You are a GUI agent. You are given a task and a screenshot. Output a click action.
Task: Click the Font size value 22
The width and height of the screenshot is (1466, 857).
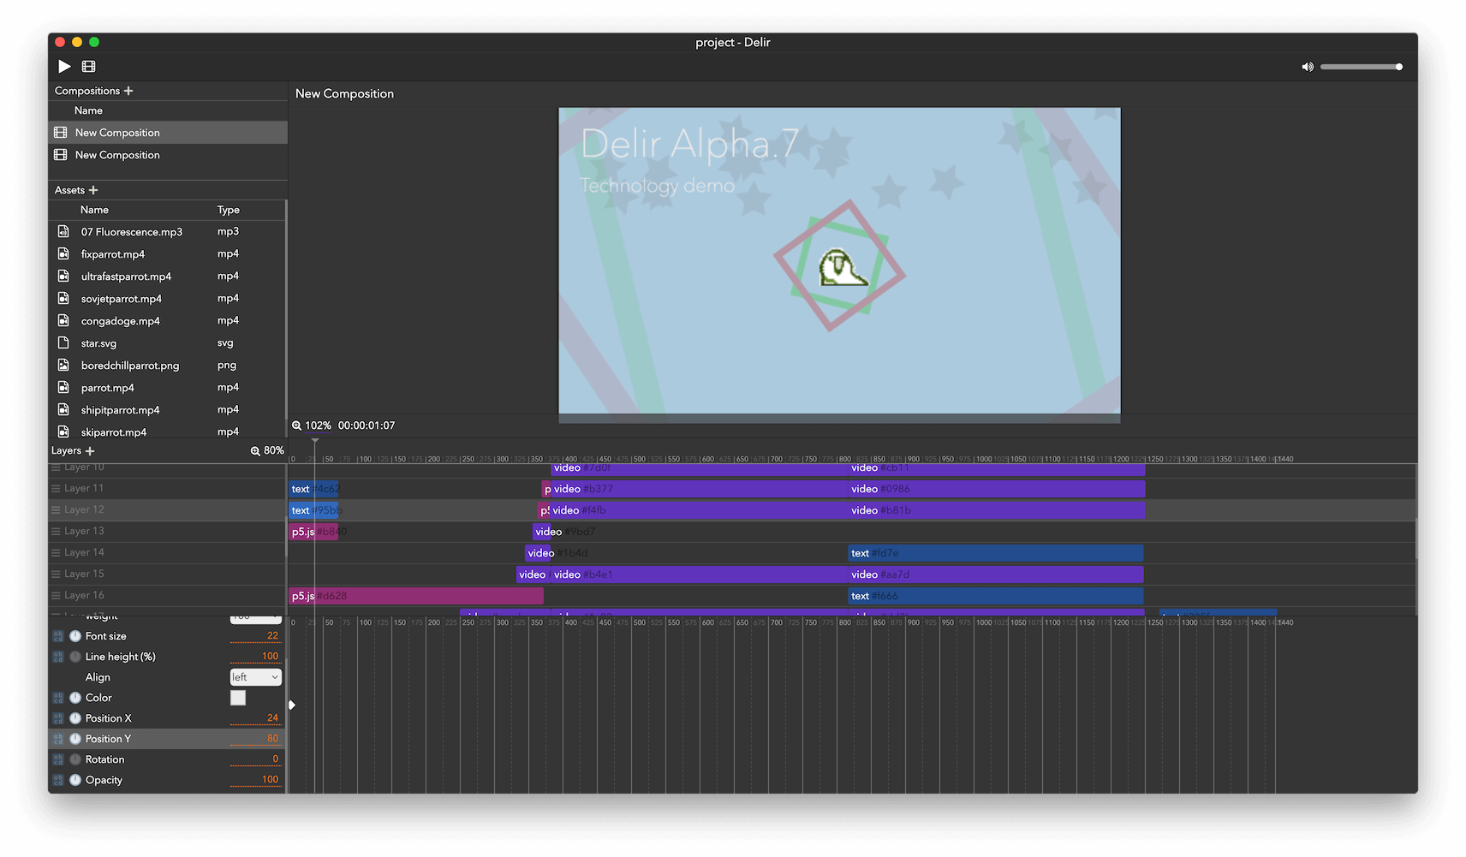[255, 636]
